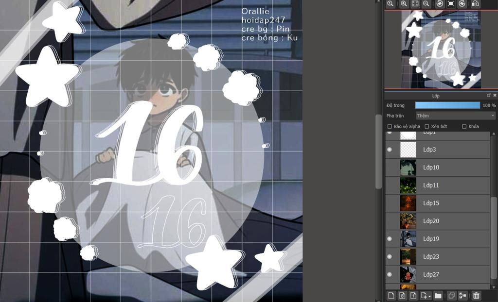Undock the Lớp layer panel
This screenshot has height=302, width=498.
488,96
